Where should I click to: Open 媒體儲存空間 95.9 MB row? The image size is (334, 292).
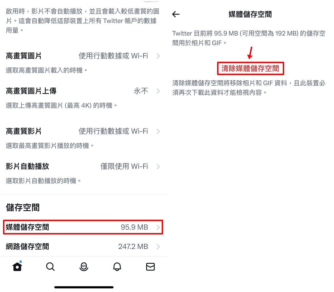83,227
